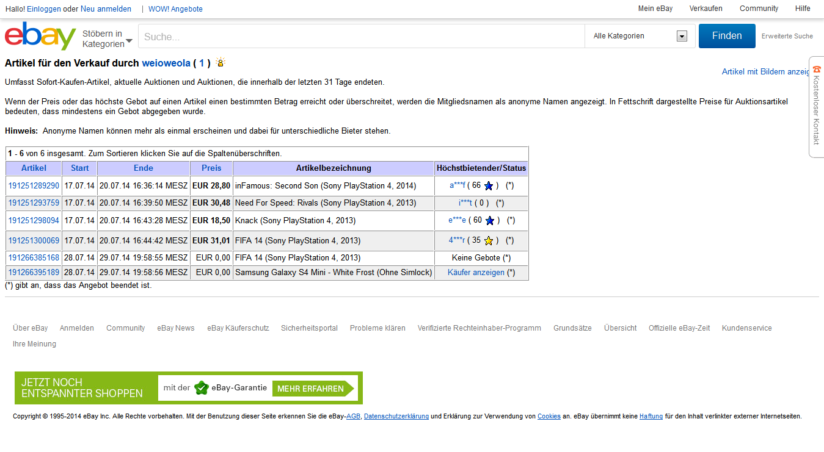Open Haftung link in copyright text
824x452 pixels.
pos(651,417)
